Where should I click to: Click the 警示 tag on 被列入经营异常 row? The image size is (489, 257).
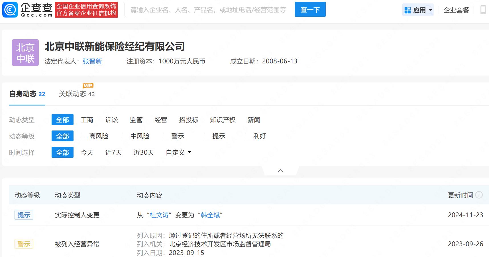coord(24,244)
